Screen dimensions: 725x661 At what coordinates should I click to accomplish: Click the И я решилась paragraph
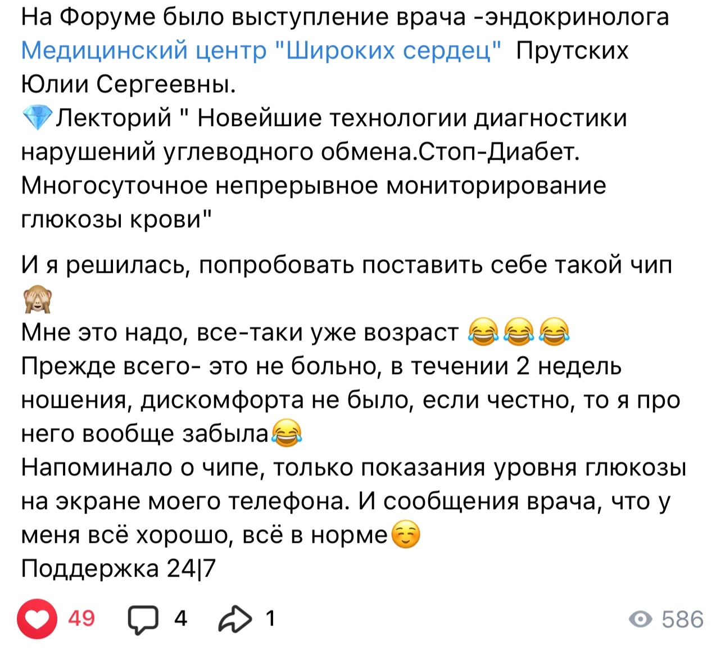click(x=347, y=282)
